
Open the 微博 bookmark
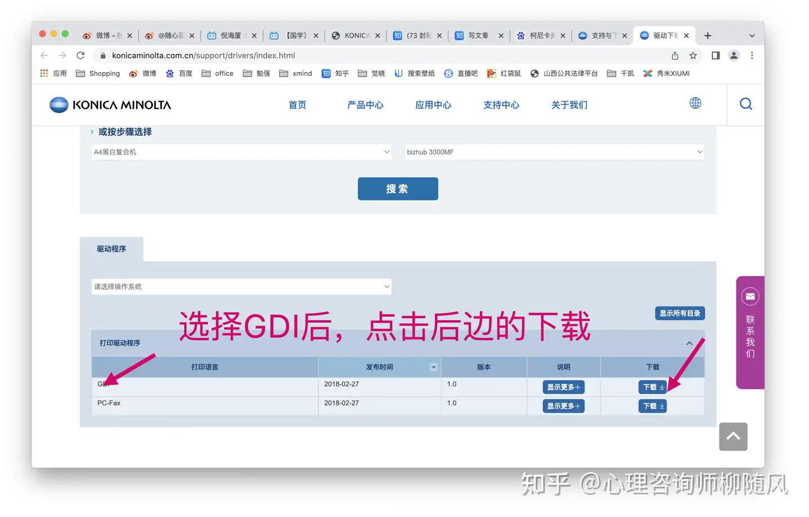[x=143, y=74]
